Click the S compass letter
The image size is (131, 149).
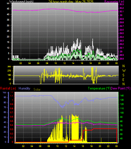[124, 75]
